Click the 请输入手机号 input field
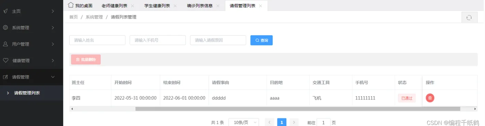Screen dimensions: 485x126 158,40
